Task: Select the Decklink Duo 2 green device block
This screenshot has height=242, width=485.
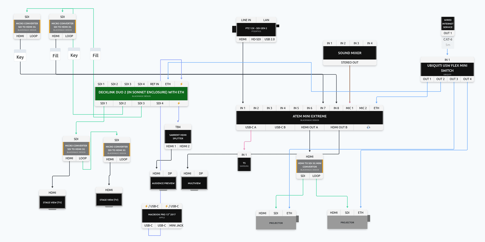Action: [x=141, y=94]
